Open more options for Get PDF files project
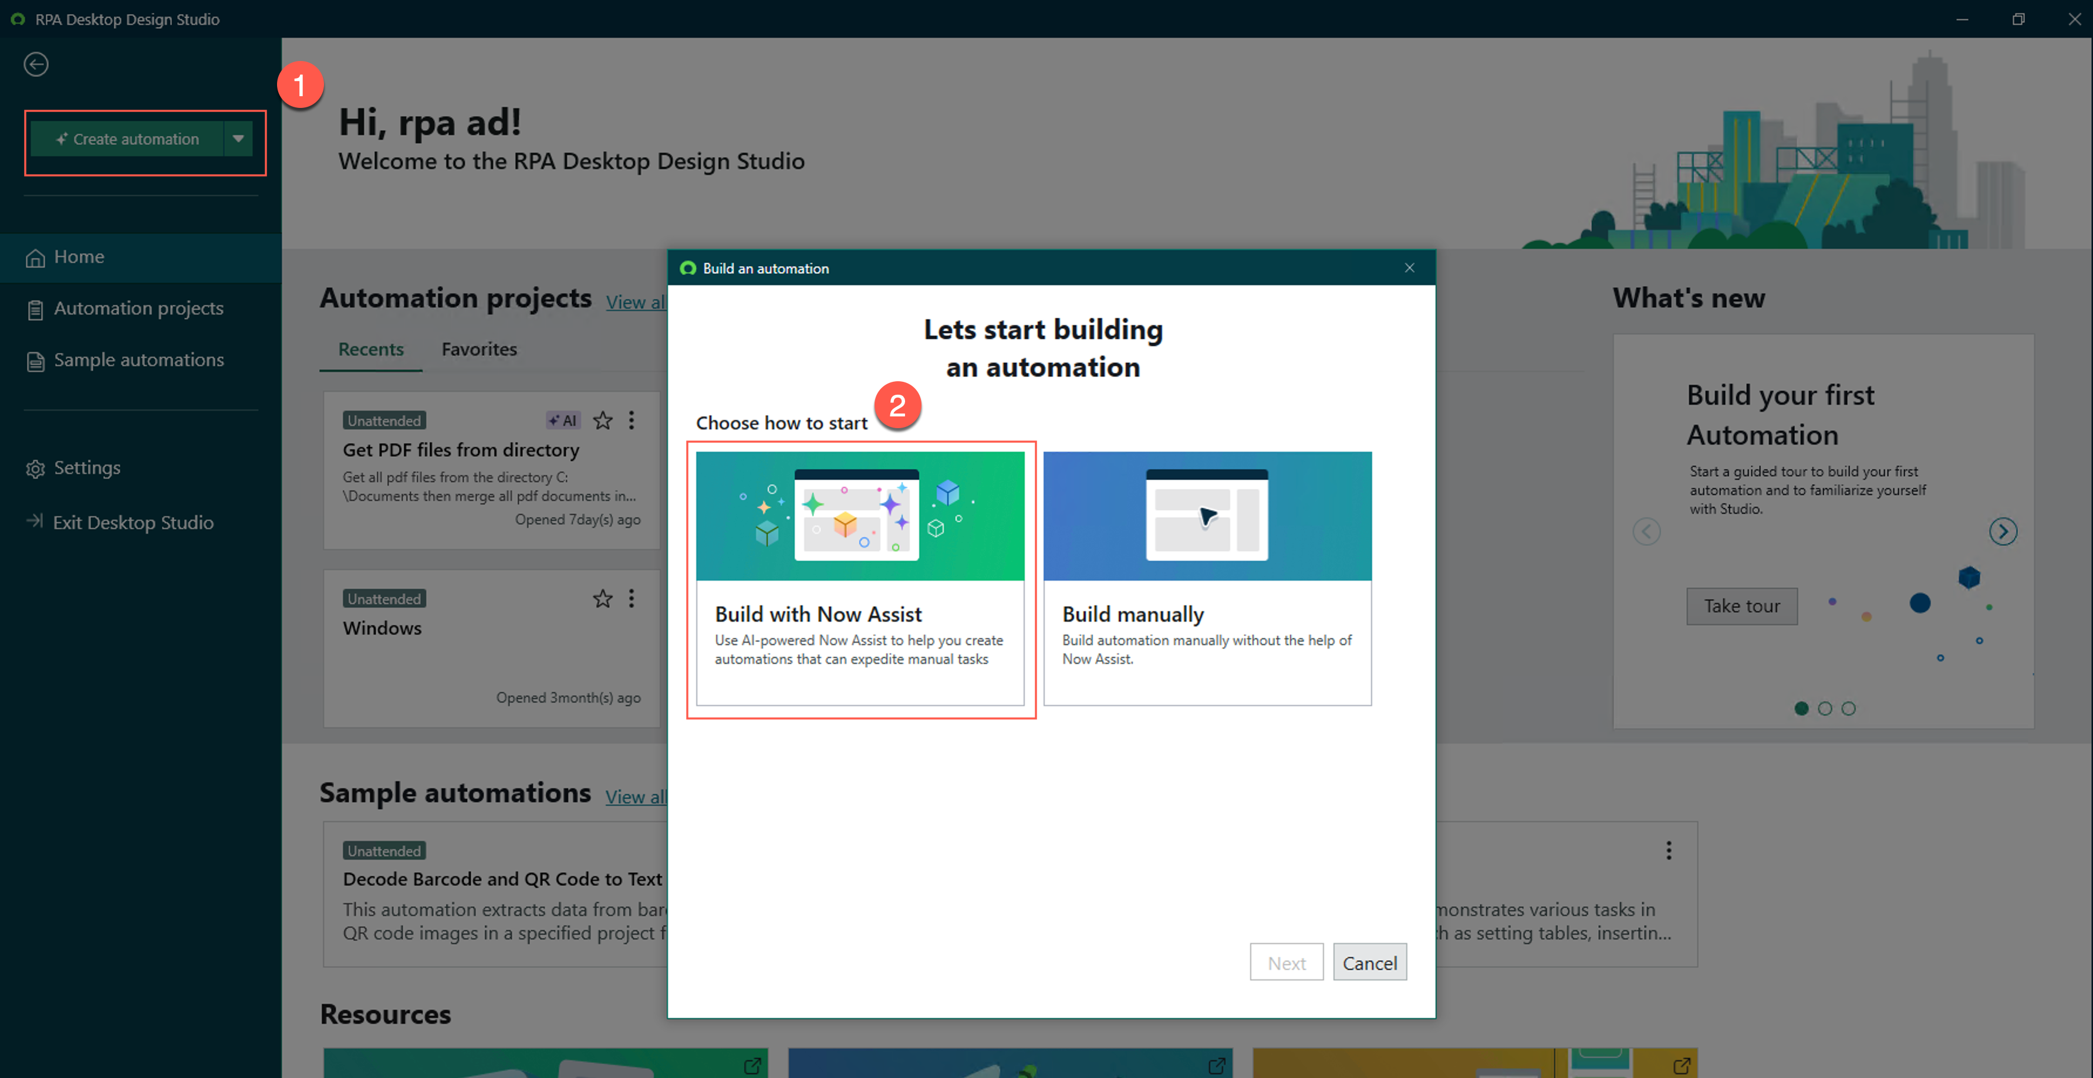Screen dimensions: 2093x1078 point(632,421)
